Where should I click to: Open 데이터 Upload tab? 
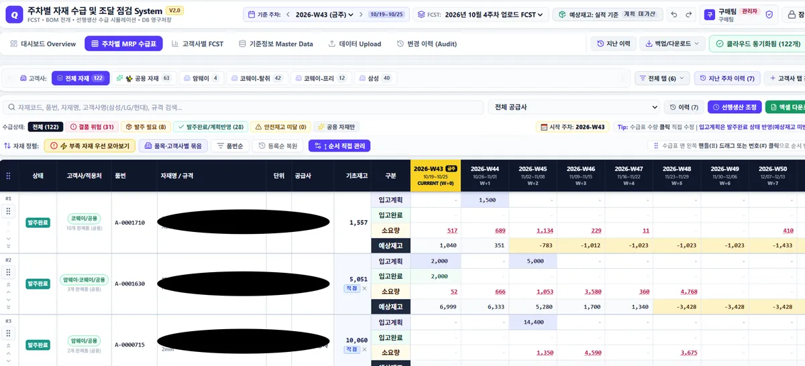(354, 44)
